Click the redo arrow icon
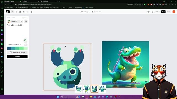The width and height of the screenshot is (177, 99). point(28,12)
